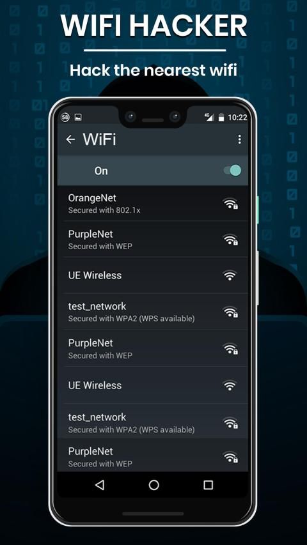Open the three-dot overflow menu

(239, 139)
